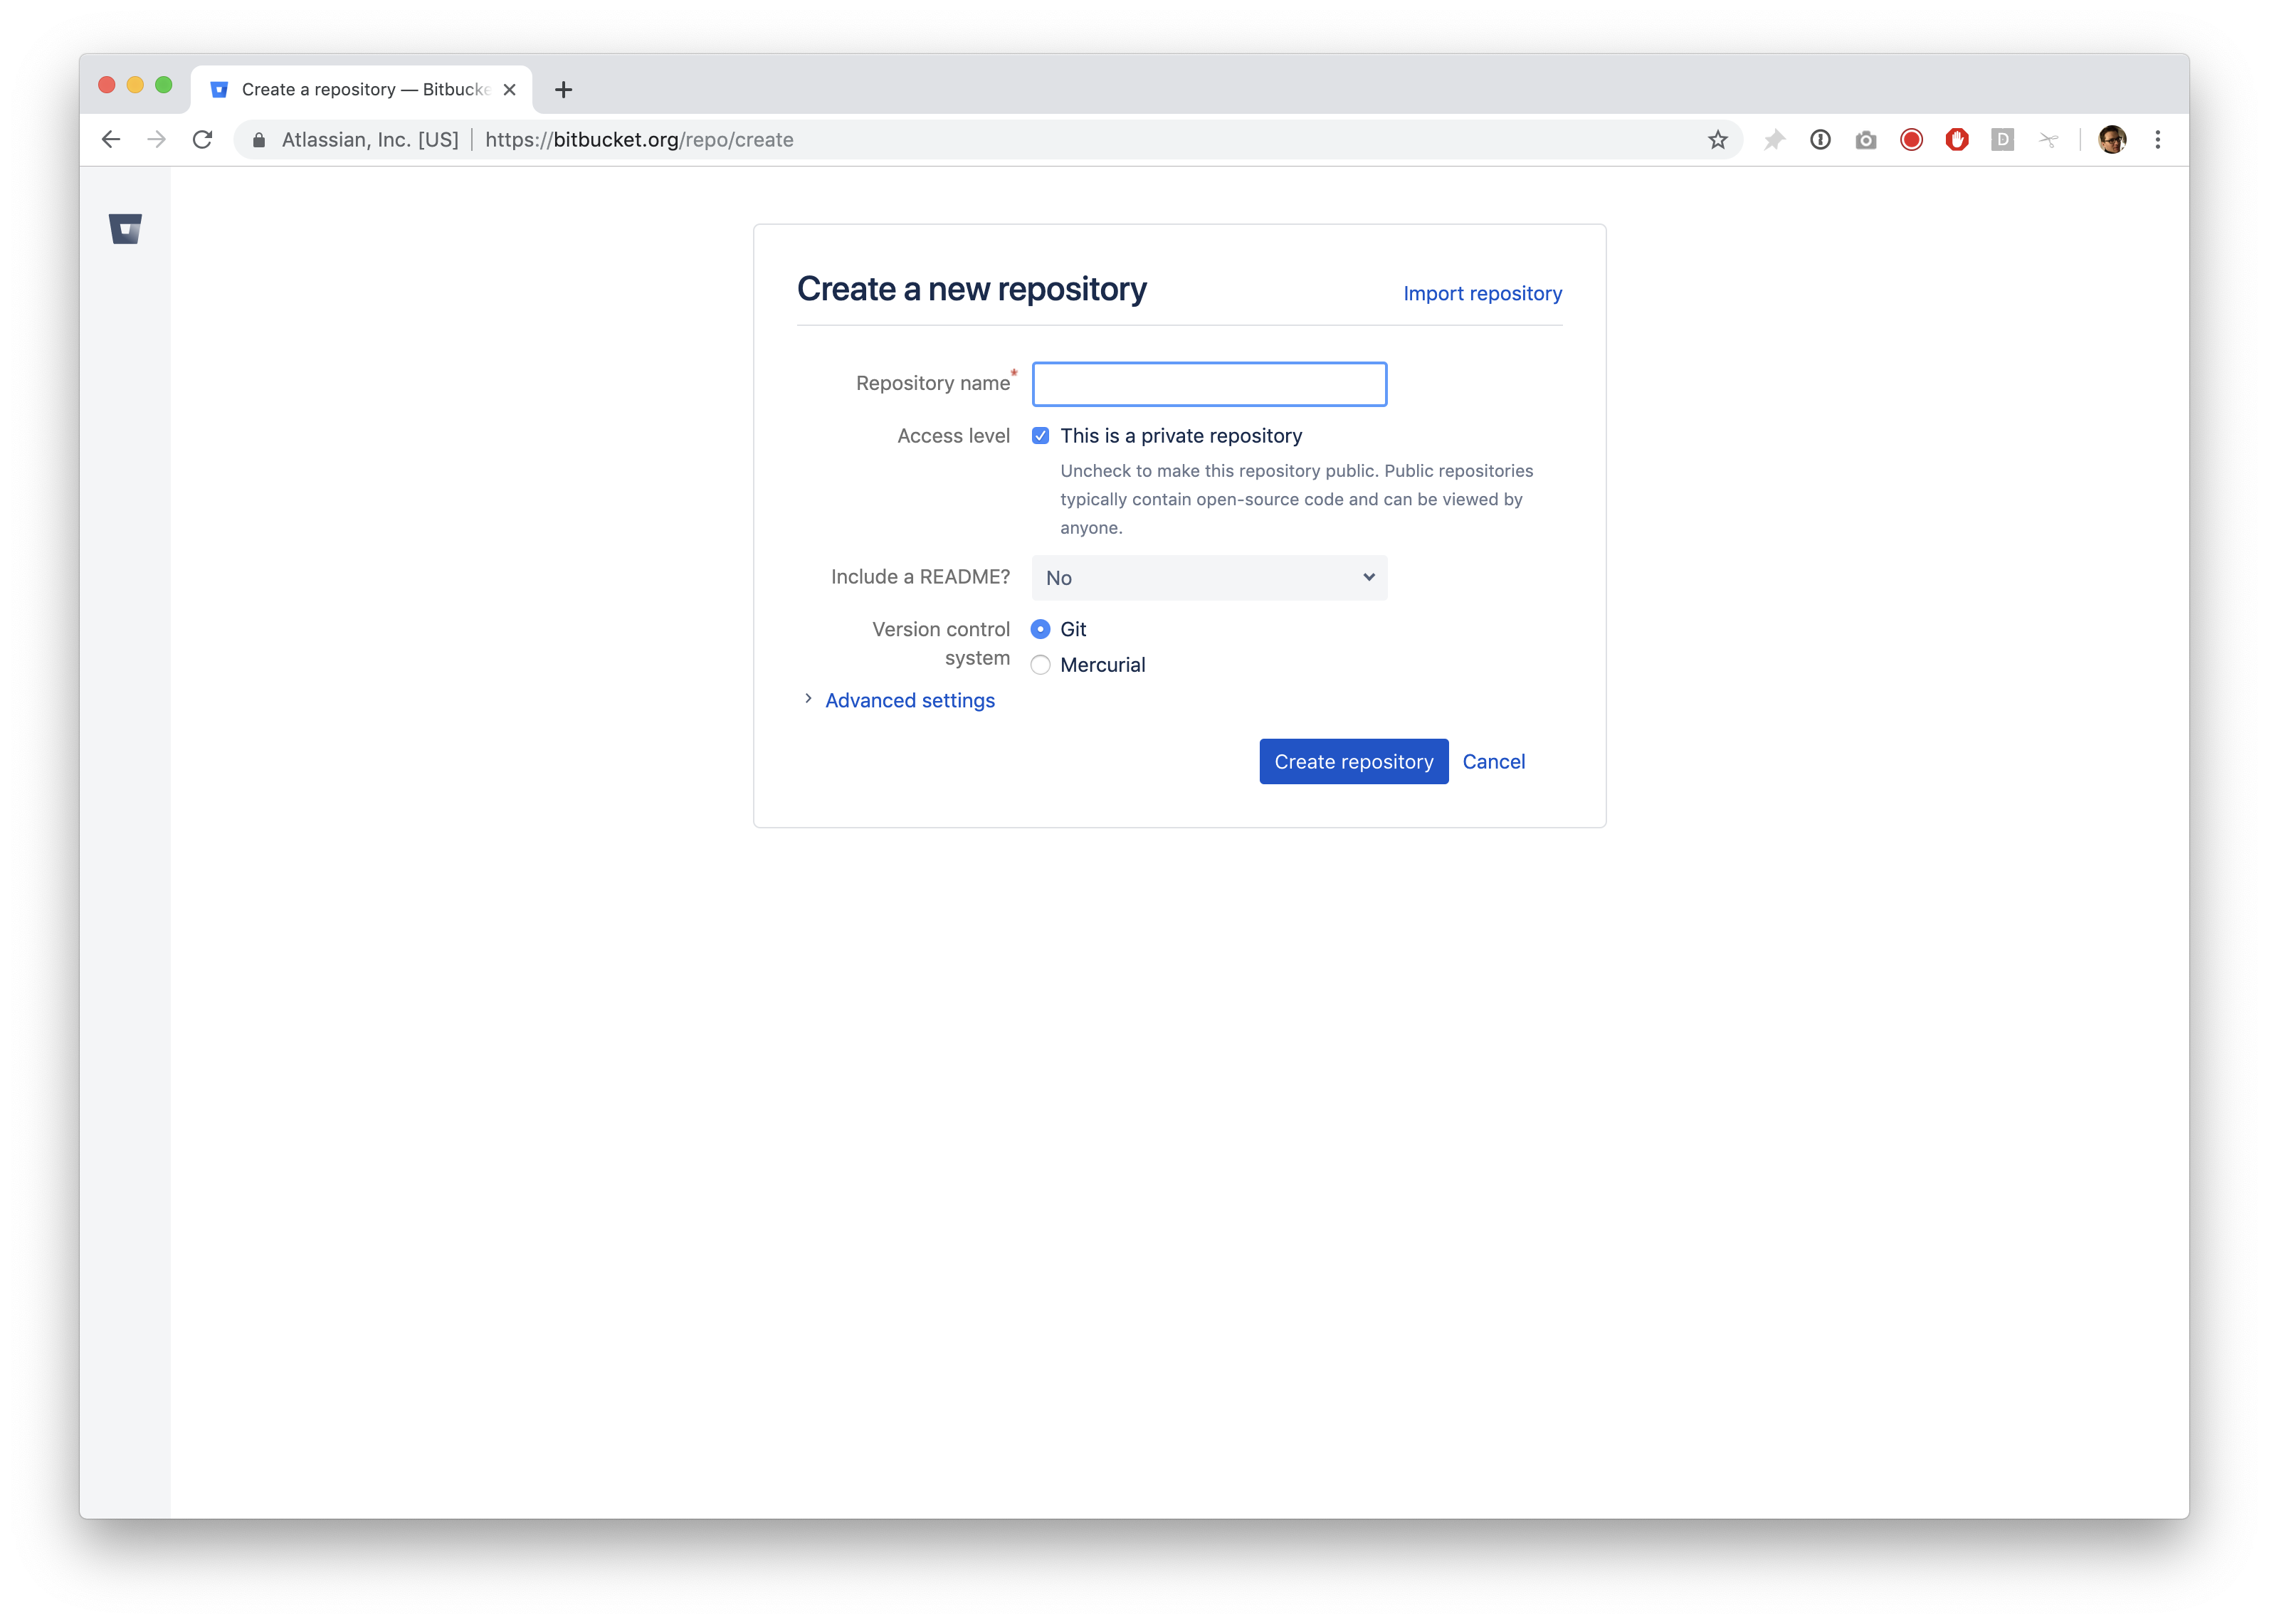Screen dimensions: 2269x1624
Task: Go back to previous page
Action: (111, 140)
